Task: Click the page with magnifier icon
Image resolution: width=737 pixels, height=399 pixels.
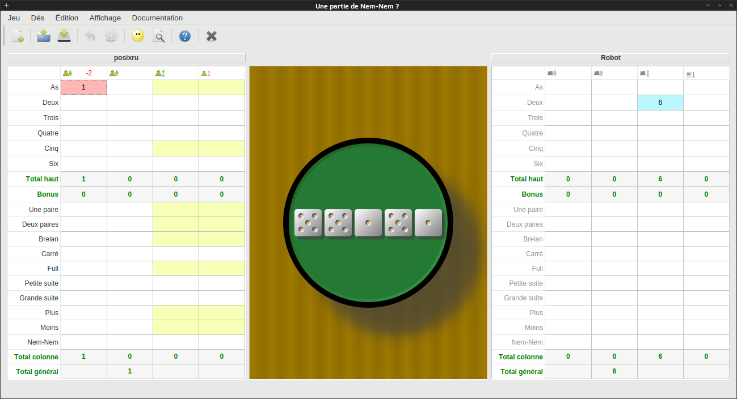Action: coord(159,36)
